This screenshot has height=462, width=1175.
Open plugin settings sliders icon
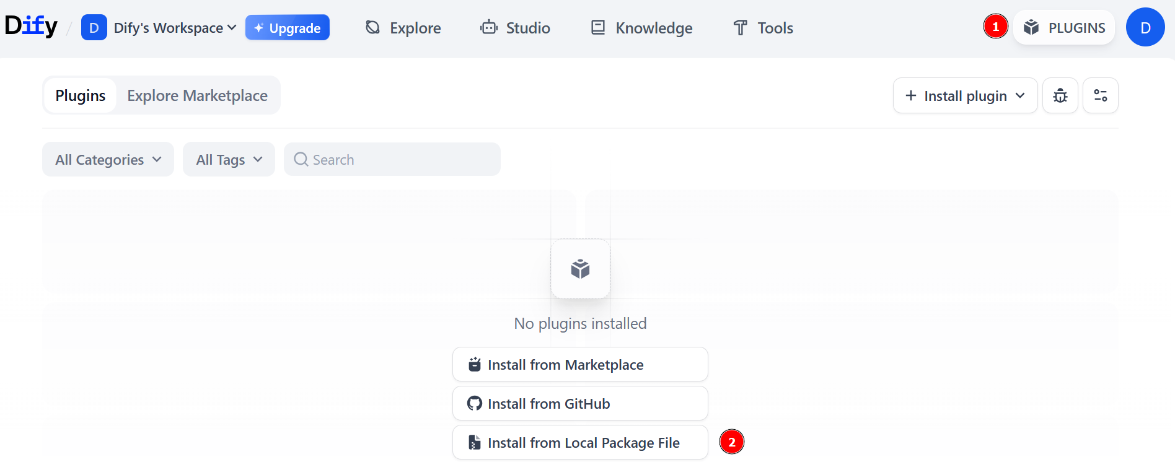[x=1100, y=95]
